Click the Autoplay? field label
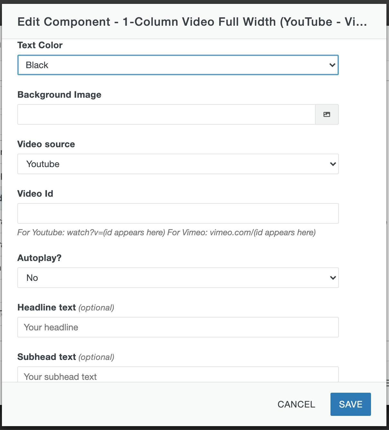The image size is (389, 430). pyautogui.click(x=39, y=258)
